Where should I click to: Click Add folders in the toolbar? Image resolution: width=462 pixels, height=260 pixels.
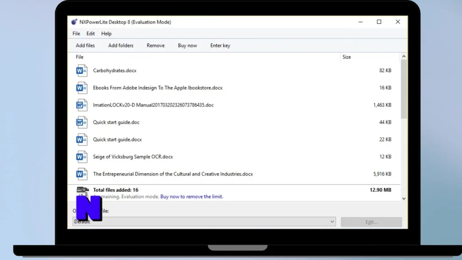coord(121,46)
